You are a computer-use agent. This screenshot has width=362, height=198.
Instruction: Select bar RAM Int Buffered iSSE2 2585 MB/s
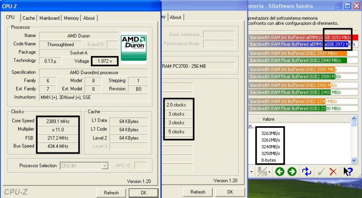pos(303,69)
